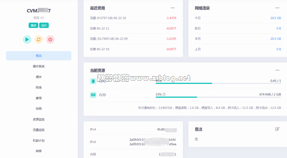
Task: Click the 最近费用 card title
Action: pos(97,8)
